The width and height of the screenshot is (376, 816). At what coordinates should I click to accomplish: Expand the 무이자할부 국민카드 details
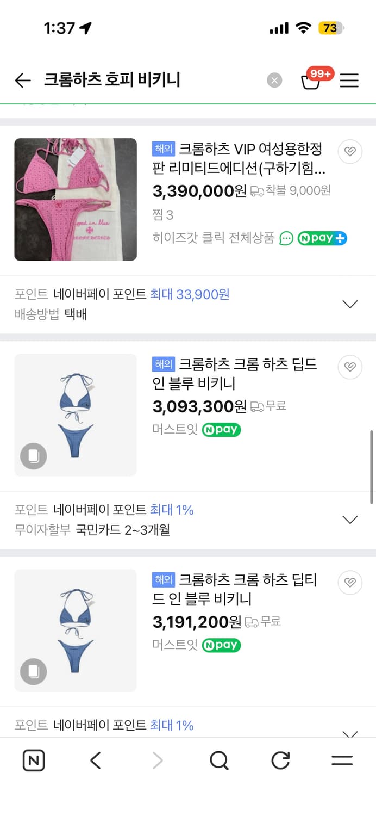(x=350, y=520)
